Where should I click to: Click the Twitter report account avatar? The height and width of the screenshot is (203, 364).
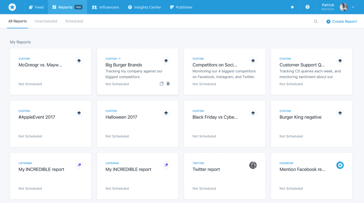click(253, 165)
